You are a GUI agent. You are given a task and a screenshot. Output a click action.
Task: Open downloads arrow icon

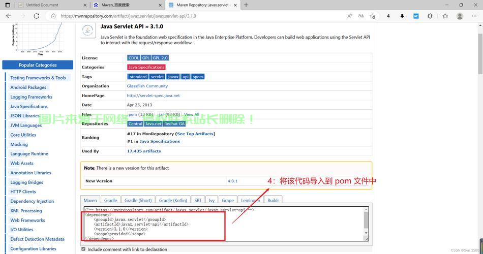(402, 16)
